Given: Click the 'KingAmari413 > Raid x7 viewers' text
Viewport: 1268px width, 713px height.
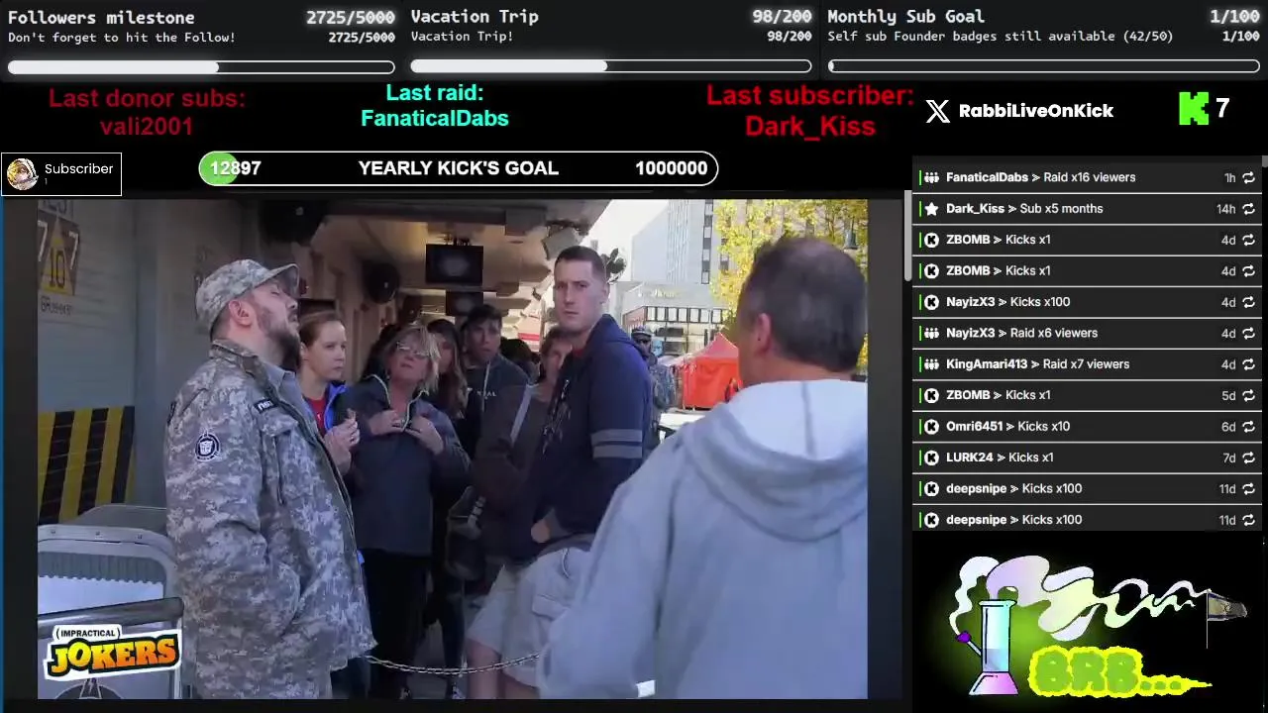Looking at the screenshot, I should [x=1037, y=364].
